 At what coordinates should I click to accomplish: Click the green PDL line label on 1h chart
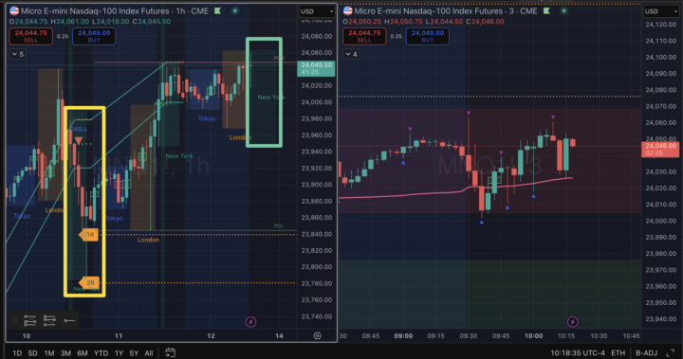(279, 225)
